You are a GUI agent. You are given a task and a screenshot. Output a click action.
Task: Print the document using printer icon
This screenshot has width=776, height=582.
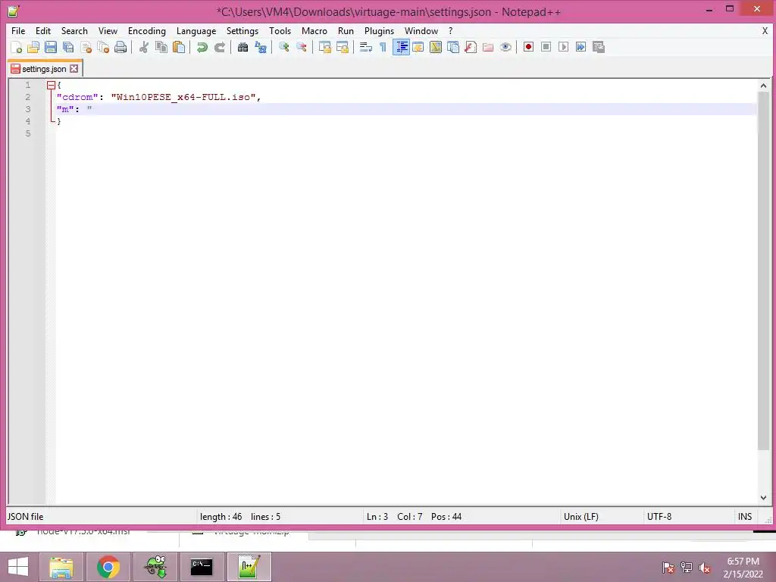pyautogui.click(x=120, y=48)
